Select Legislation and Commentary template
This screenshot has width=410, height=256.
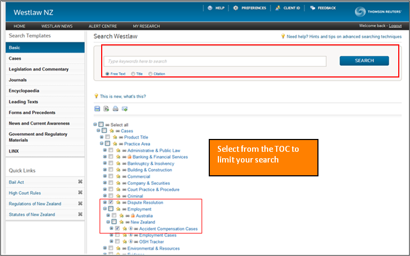click(45, 69)
